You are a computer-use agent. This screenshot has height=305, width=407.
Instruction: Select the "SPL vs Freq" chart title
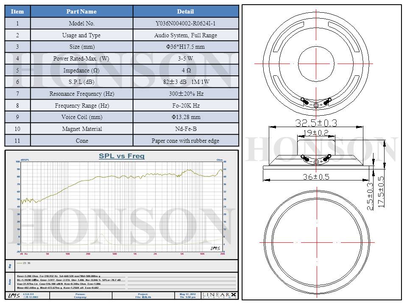tap(122, 156)
